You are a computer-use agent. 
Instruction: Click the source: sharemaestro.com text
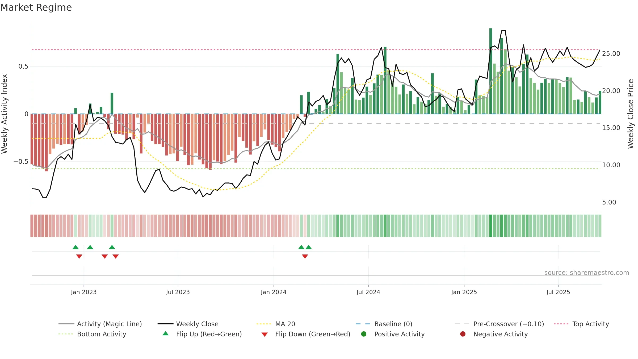(x=587, y=273)
